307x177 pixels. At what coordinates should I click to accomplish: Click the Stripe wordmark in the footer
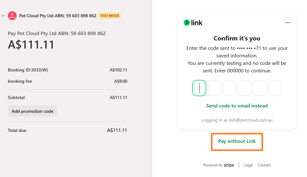tap(229, 165)
